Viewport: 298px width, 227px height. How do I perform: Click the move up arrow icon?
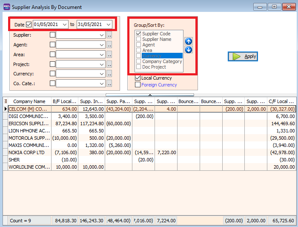click(x=189, y=41)
